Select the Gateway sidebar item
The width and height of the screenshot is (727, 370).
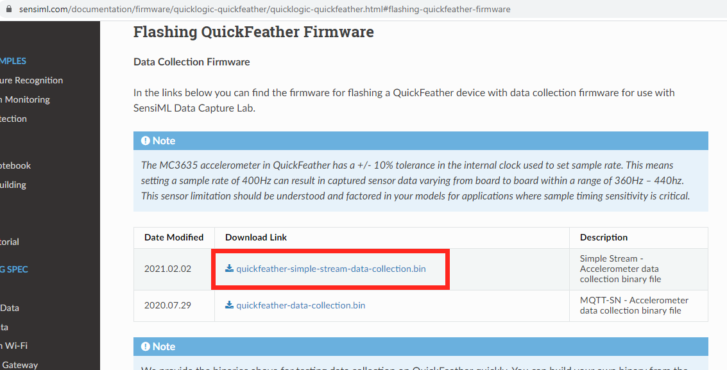pyautogui.click(x=19, y=365)
